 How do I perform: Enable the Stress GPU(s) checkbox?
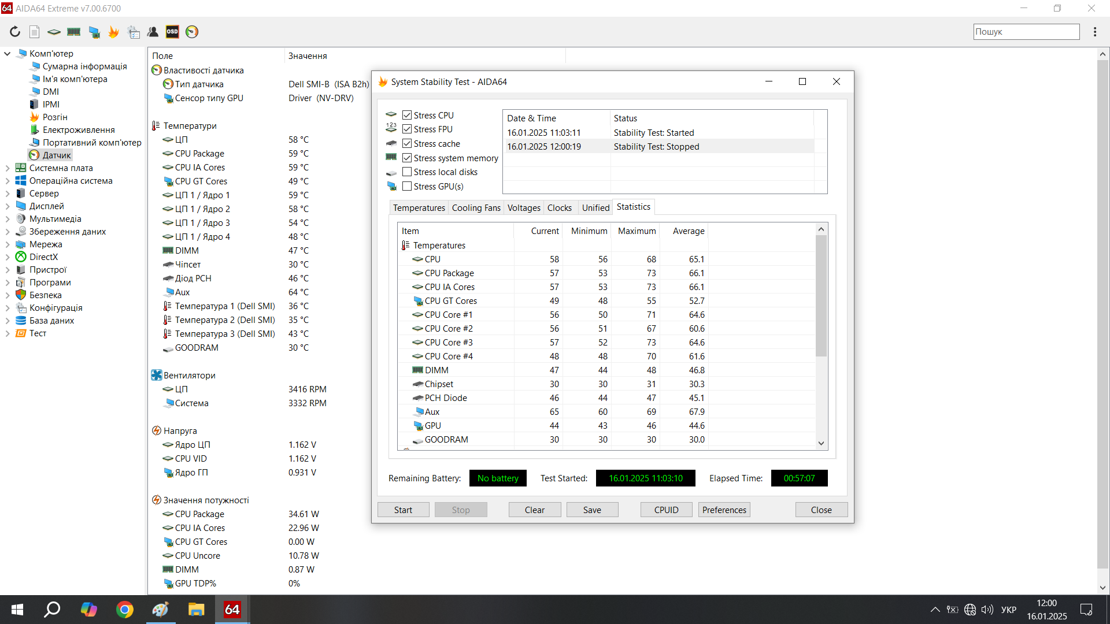click(407, 186)
